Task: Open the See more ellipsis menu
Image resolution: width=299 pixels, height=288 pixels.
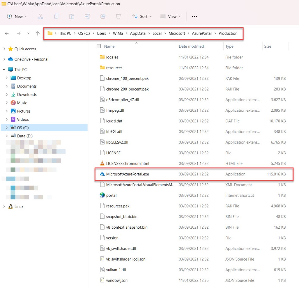Action: coord(194,16)
